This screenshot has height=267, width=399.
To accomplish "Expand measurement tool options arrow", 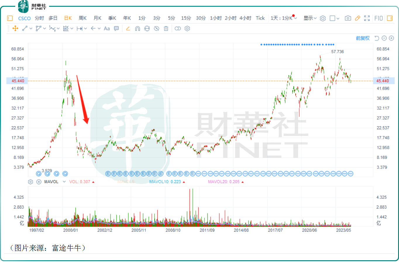I will click(x=72, y=29).
